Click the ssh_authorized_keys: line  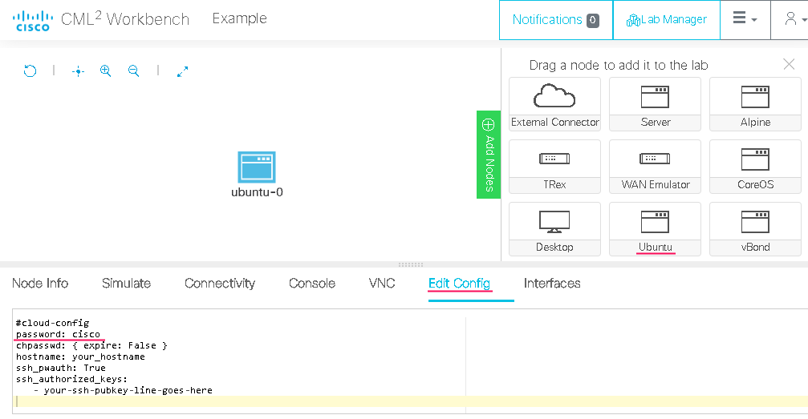point(71,379)
